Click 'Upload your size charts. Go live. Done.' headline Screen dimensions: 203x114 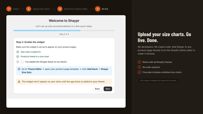coord(164,37)
